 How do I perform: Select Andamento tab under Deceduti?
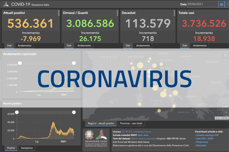(143, 46)
